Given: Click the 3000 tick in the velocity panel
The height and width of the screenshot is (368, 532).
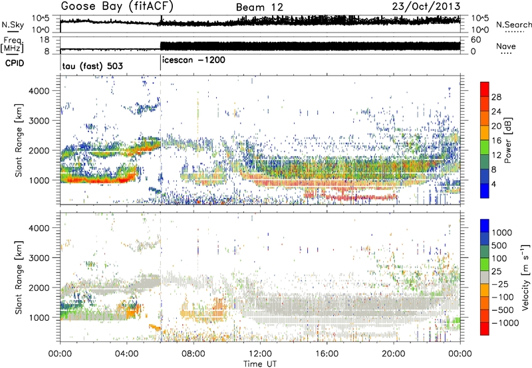Looking at the screenshot, I should (39, 258).
